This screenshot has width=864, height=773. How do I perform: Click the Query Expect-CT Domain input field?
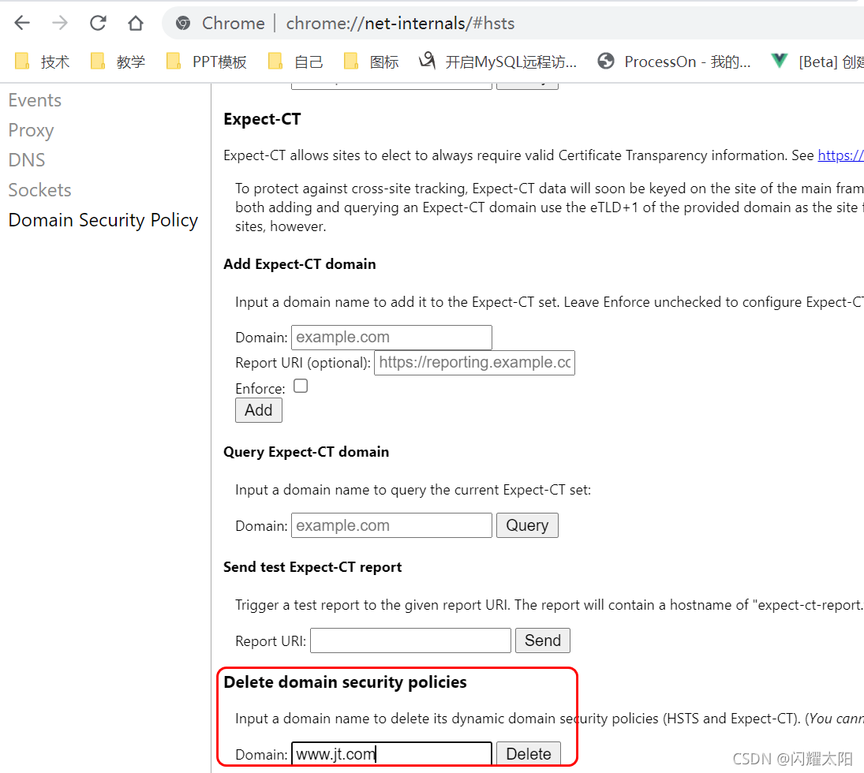click(x=391, y=525)
